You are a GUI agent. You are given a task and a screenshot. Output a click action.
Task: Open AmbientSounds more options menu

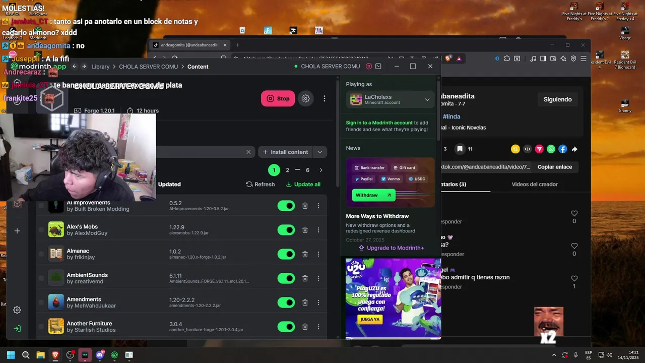coord(318,278)
